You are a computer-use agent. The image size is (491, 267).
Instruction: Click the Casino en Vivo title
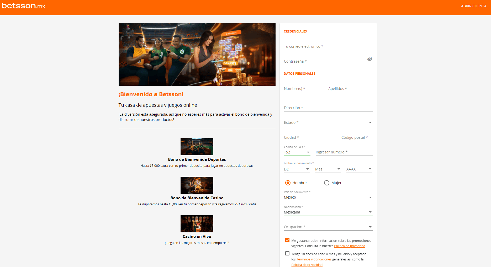[x=197, y=237]
